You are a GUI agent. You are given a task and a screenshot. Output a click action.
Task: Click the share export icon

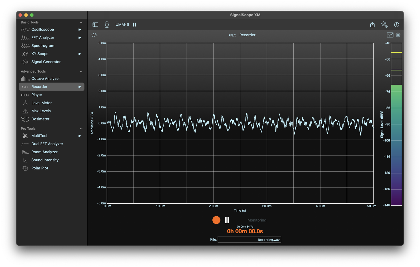(372, 24)
